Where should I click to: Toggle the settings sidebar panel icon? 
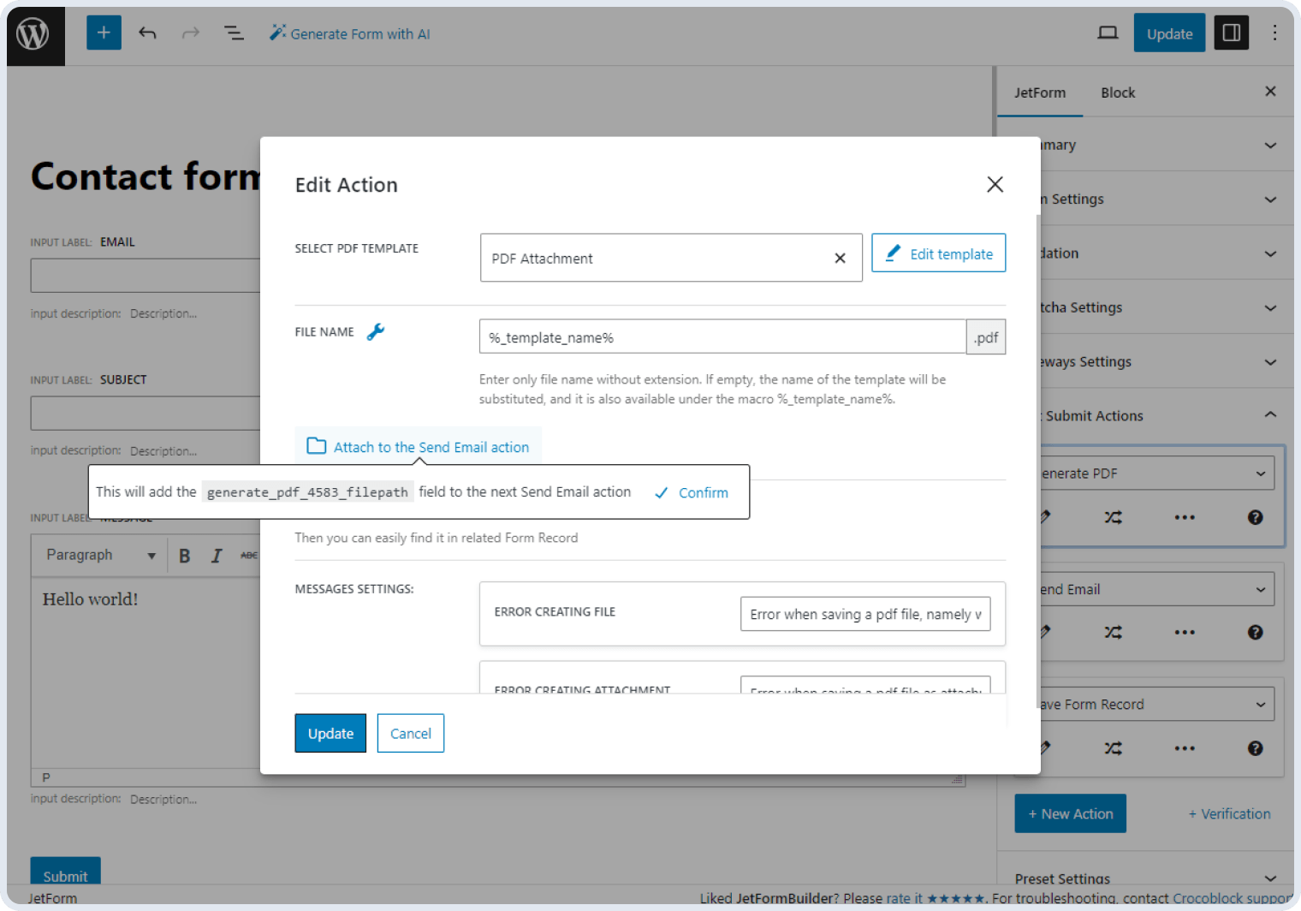click(x=1231, y=33)
